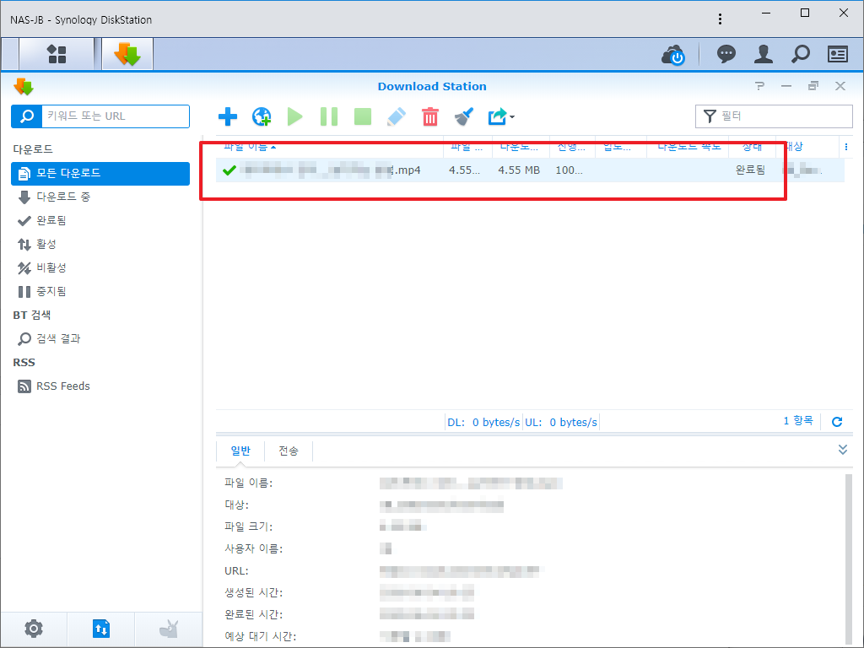The height and width of the screenshot is (648, 864).
Task: Open DSM search with the magnifier icon
Action: [x=800, y=54]
